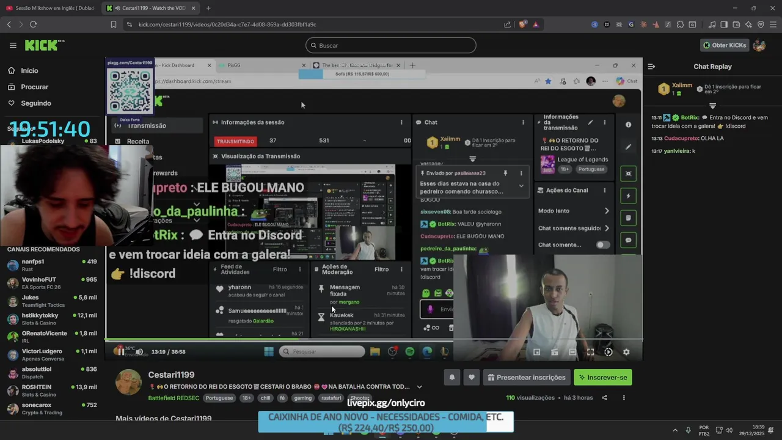Toggle the browser sidebar panel icon
The width and height of the screenshot is (782, 440).
pyautogui.click(x=724, y=24)
